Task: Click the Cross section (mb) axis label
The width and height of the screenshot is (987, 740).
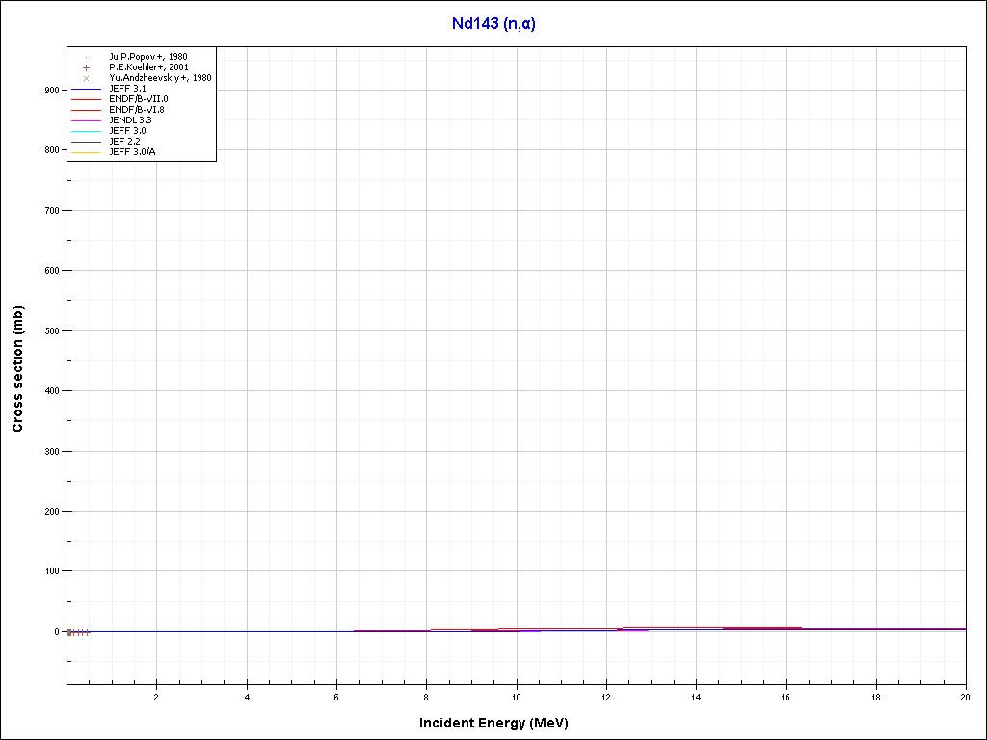Action: tap(18, 368)
